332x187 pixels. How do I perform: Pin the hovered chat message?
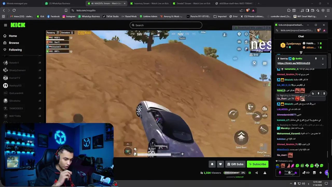click(x=319, y=94)
